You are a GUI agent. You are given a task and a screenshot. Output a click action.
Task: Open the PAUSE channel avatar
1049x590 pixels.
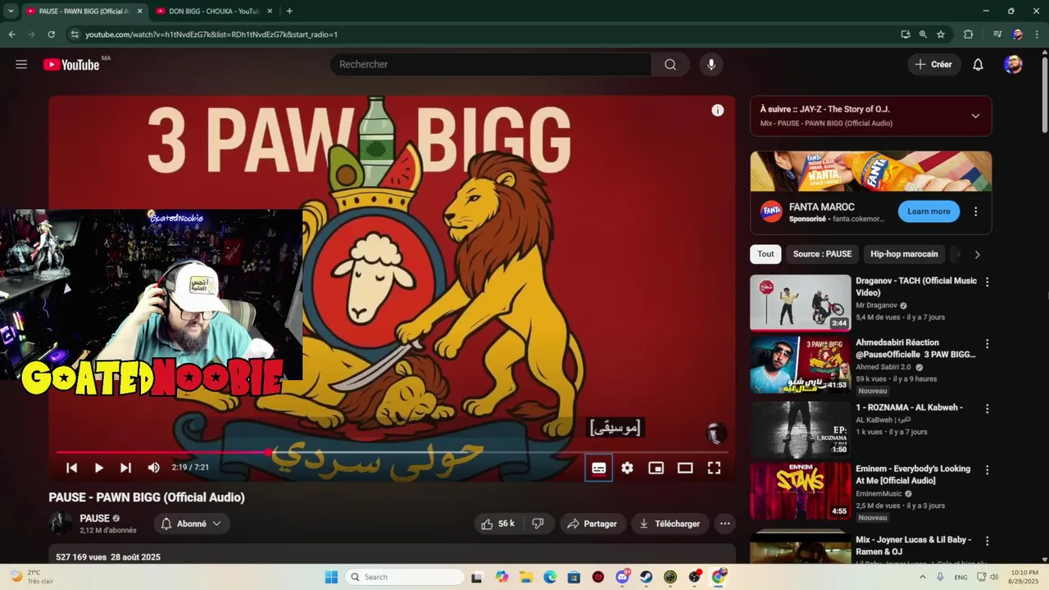click(x=61, y=524)
